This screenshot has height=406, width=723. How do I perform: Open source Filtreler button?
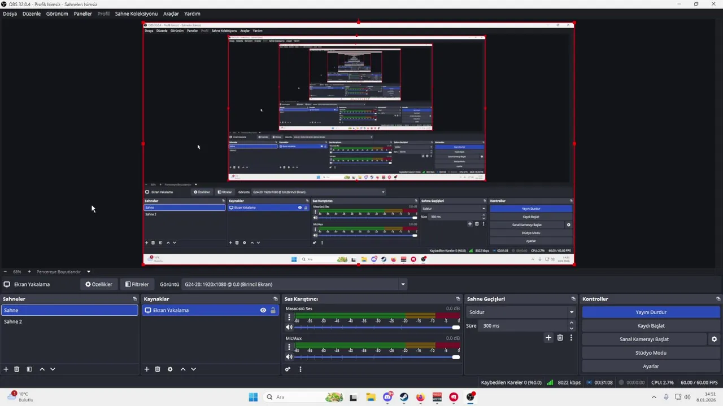point(137,284)
